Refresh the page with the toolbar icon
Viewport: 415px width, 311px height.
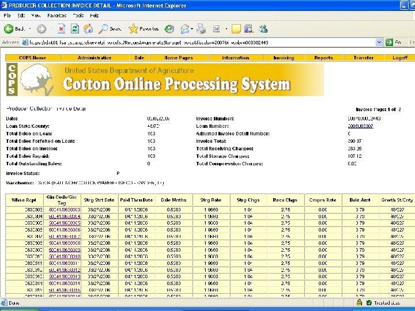coord(74,29)
